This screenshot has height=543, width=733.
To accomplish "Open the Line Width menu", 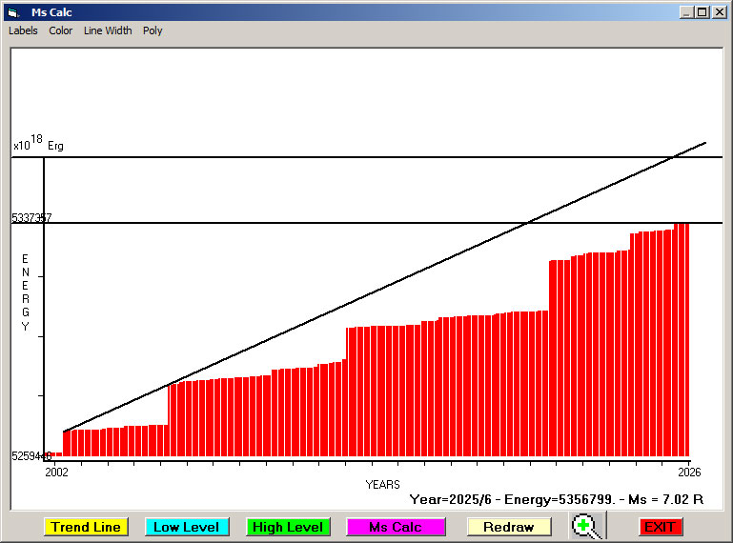I will (108, 30).
